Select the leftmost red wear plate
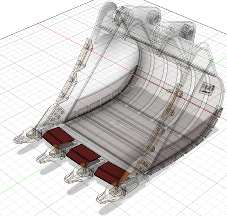This screenshot has height=216, width=227. [x=59, y=136]
